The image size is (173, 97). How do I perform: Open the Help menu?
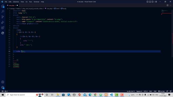tap(42, 2)
